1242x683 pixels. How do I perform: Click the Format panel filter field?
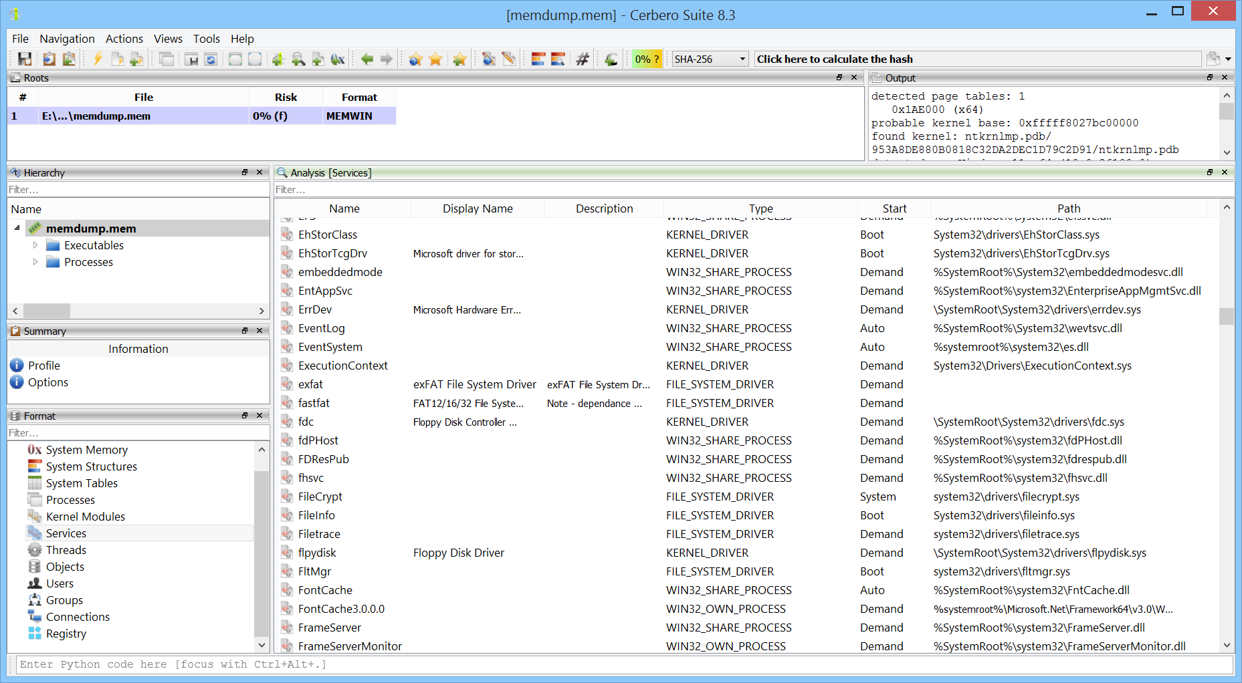click(138, 433)
